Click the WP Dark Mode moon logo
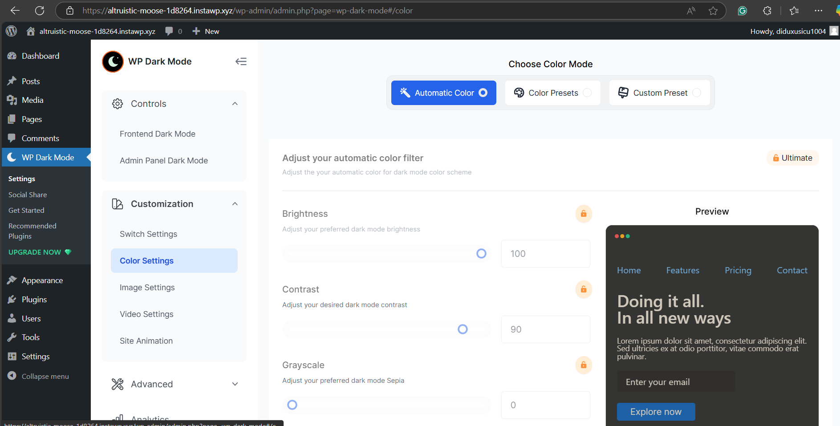The image size is (840, 426). pos(113,61)
